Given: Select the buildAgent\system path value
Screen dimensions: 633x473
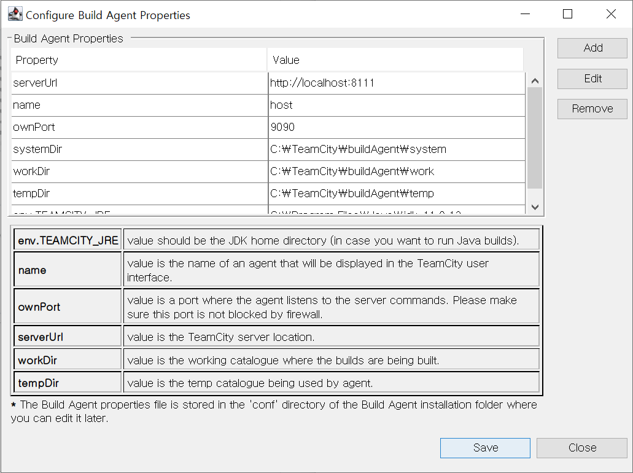Looking at the screenshot, I should (x=397, y=149).
